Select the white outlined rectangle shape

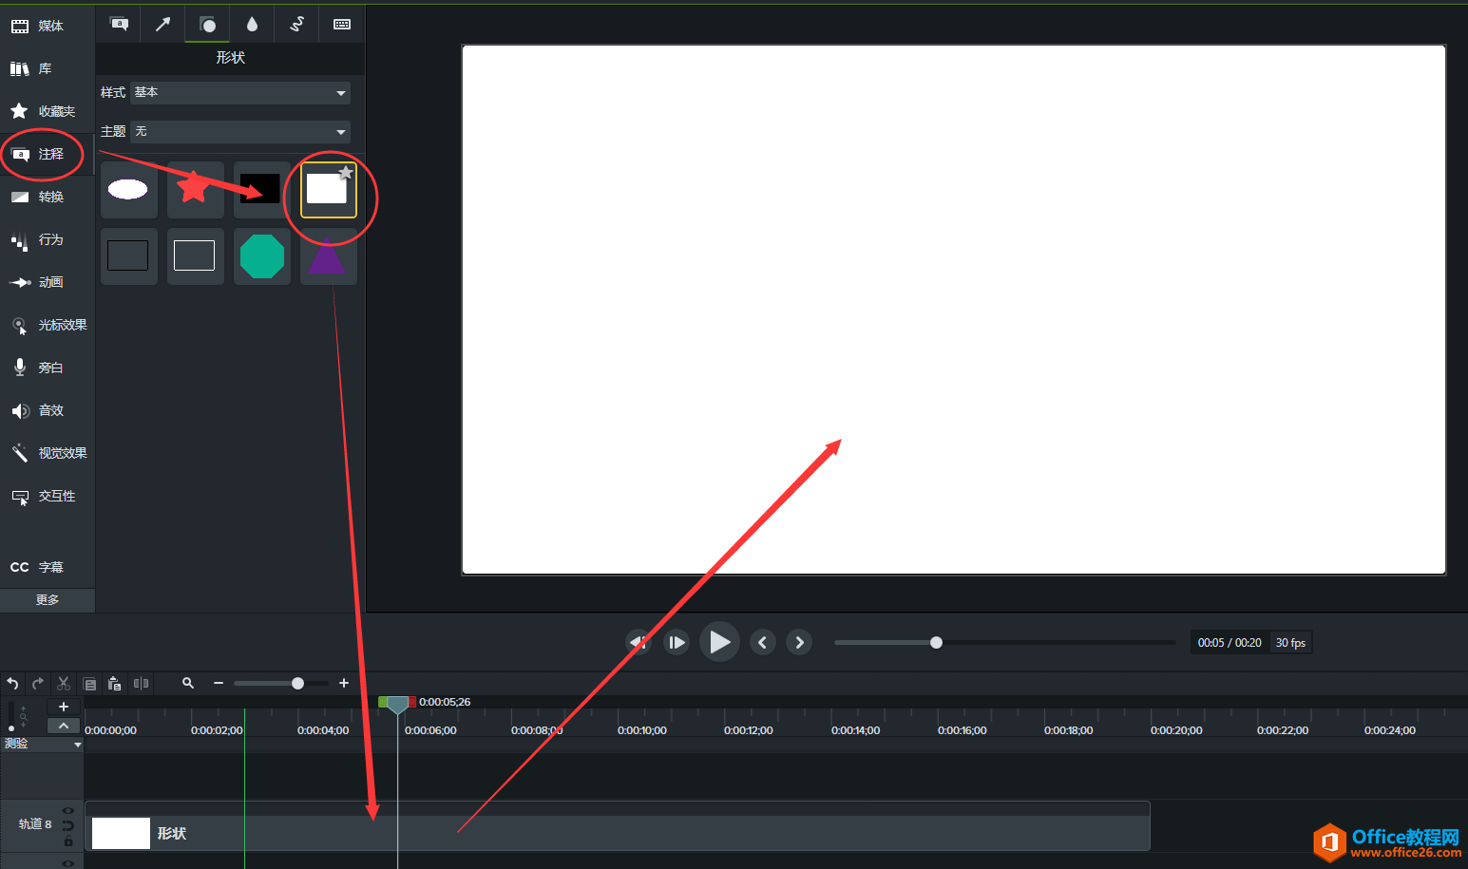(x=195, y=255)
